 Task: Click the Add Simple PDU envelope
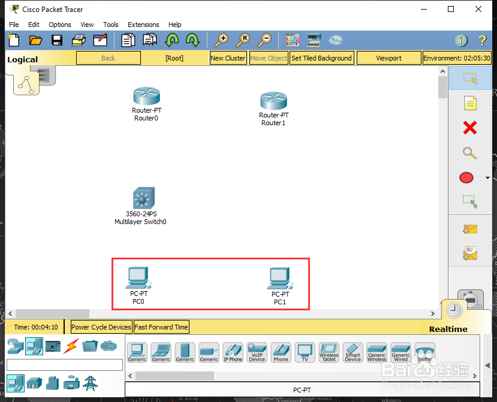[x=470, y=229]
